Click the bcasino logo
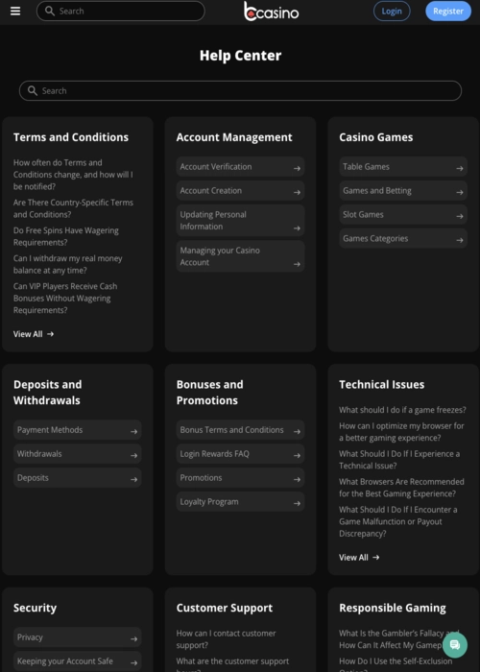The width and height of the screenshot is (480, 672). [272, 12]
